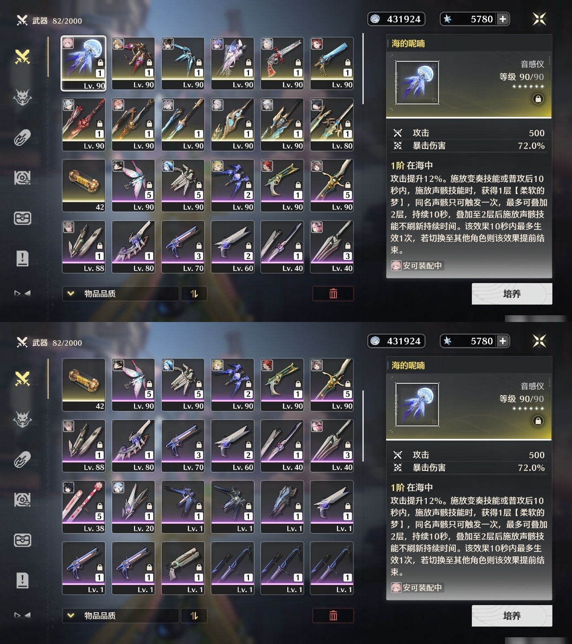Open the crossed-swords weapons tab in upper sidebar
Image resolution: width=572 pixels, height=644 pixels.
tap(22, 57)
